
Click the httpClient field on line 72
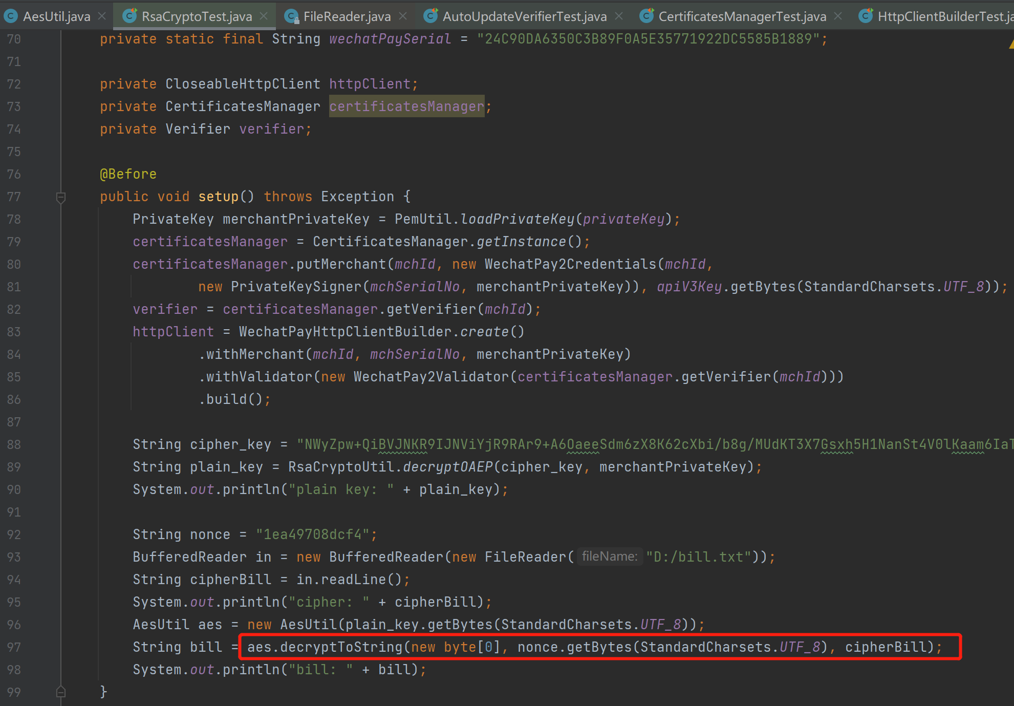(x=370, y=84)
